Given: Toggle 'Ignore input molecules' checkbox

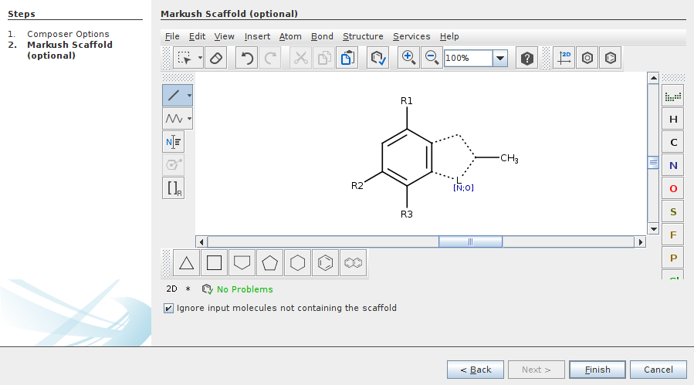Looking at the screenshot, I should (169, 308).
